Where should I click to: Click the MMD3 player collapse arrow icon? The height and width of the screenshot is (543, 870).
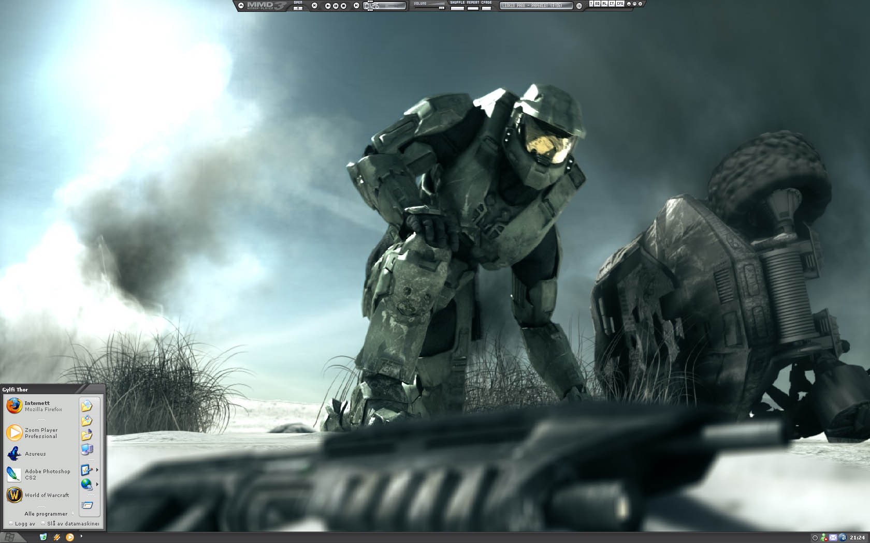(x=241, y=6)
